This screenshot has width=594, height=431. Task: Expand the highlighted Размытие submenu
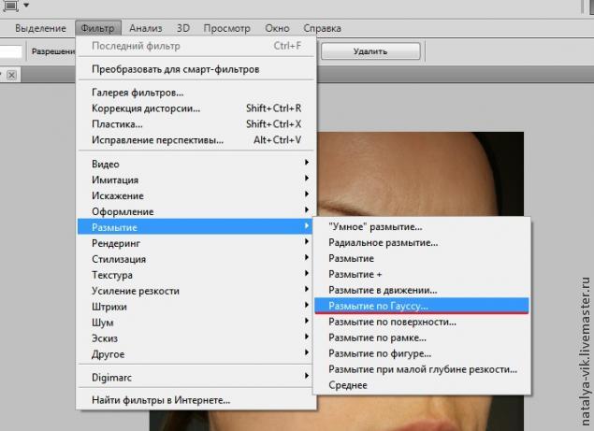196,227
